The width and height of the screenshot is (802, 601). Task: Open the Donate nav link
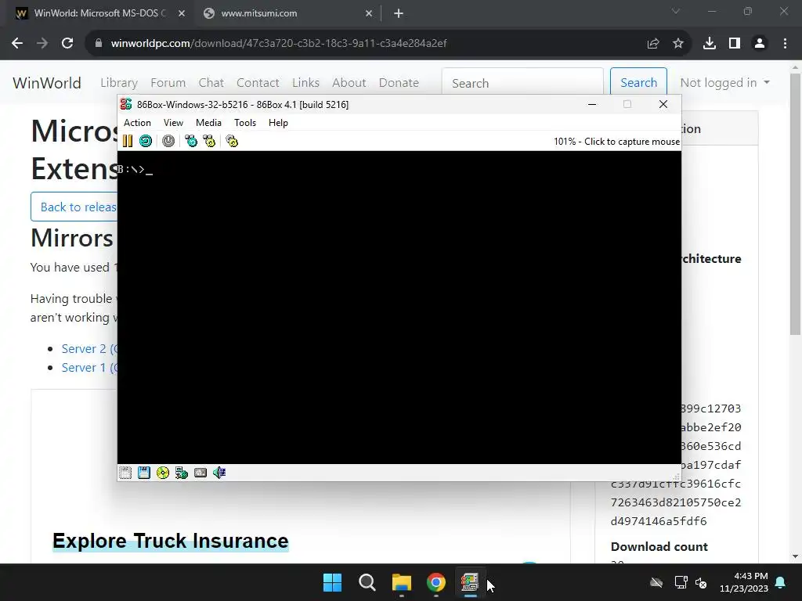coord(399,83)
